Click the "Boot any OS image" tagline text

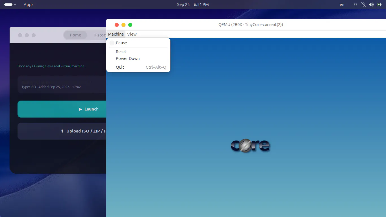tap(51, 66)
